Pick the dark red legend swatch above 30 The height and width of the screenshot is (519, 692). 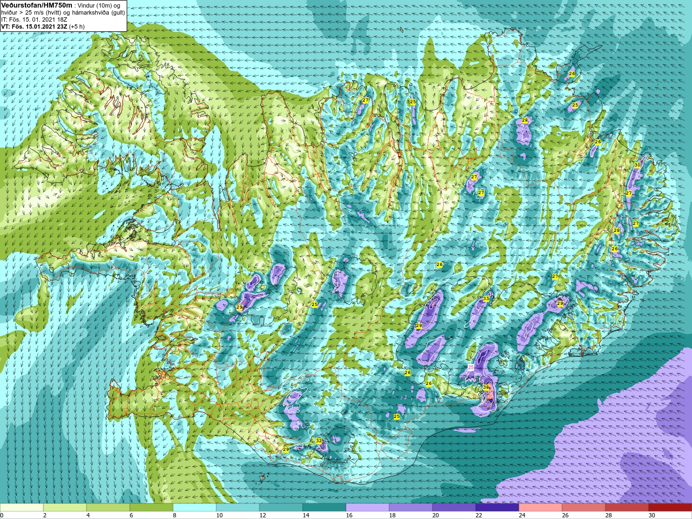point(670,508)
